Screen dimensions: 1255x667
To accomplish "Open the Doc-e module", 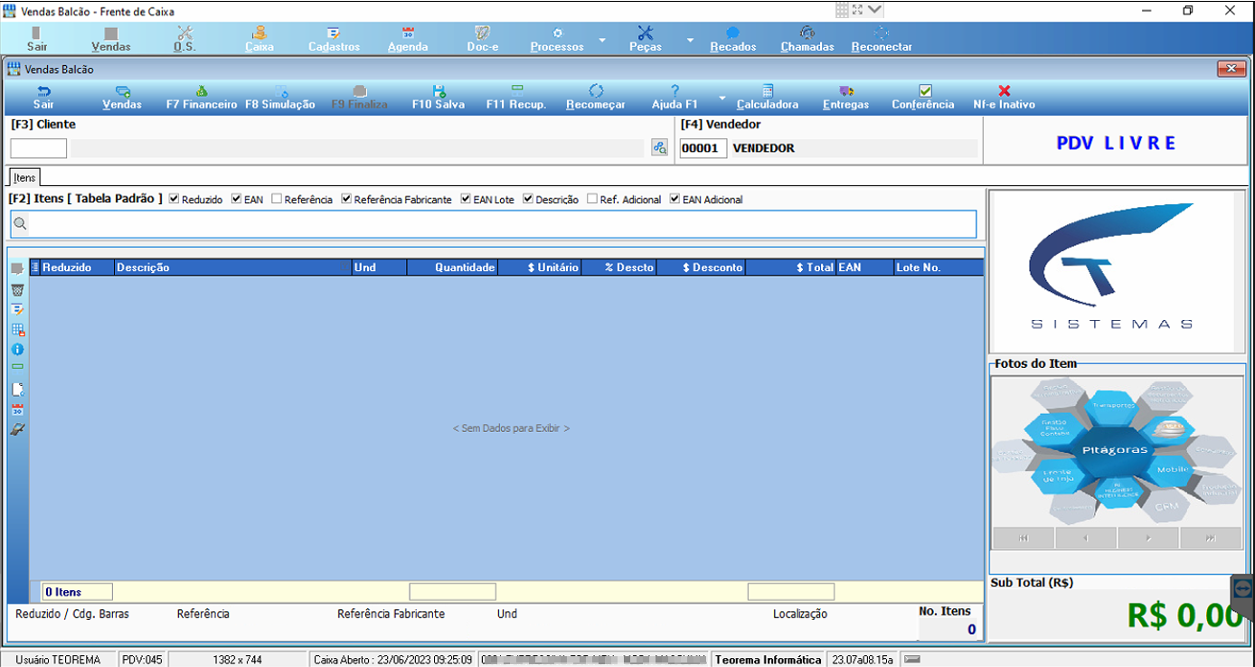I will click(x=483, y=39).
